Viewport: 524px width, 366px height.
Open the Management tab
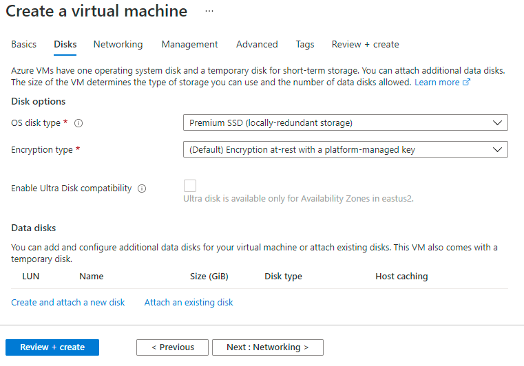(189, 44)
